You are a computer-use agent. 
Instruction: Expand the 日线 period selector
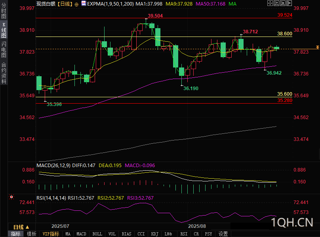pos(21,227)
